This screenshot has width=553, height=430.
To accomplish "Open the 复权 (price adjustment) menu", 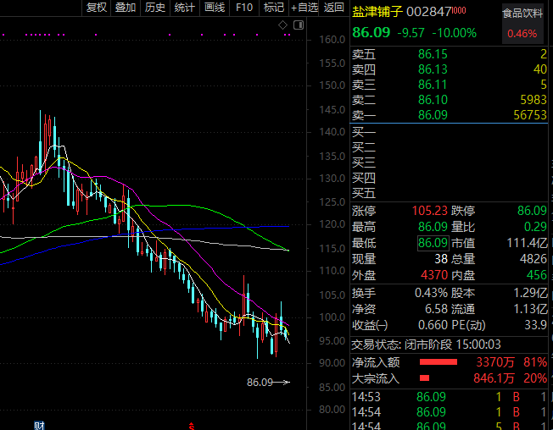I will (97, 8).
